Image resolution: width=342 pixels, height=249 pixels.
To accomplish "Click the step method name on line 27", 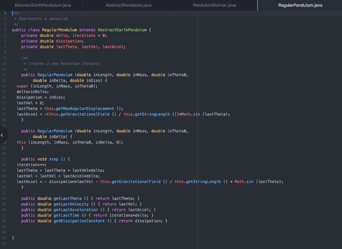I will [53, 159].
